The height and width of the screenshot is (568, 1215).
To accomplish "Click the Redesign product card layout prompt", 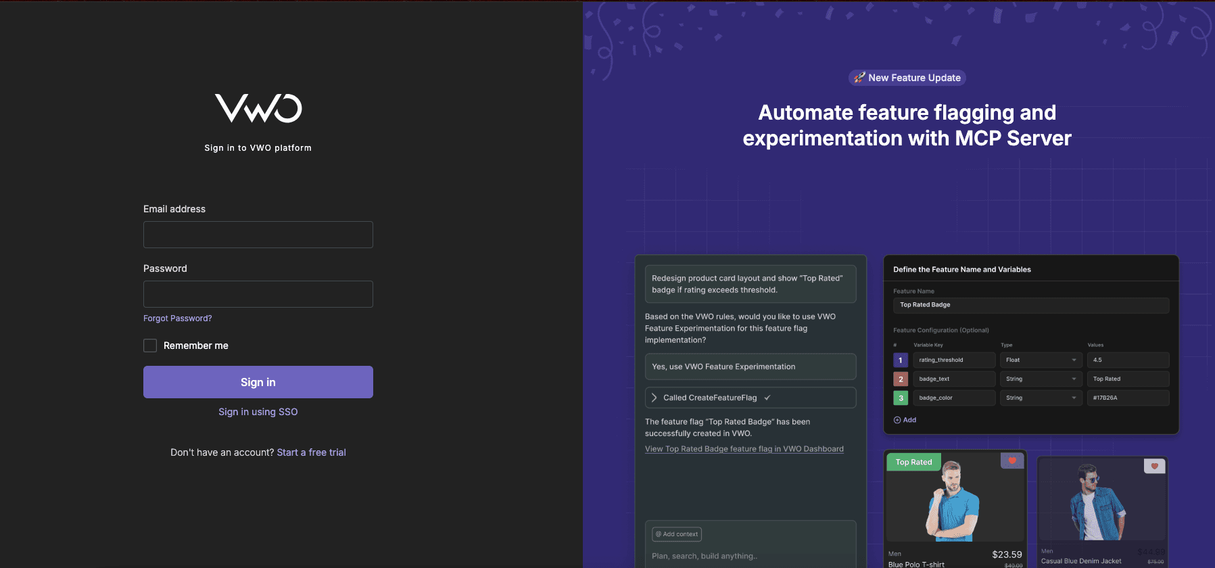I will 751,284.
